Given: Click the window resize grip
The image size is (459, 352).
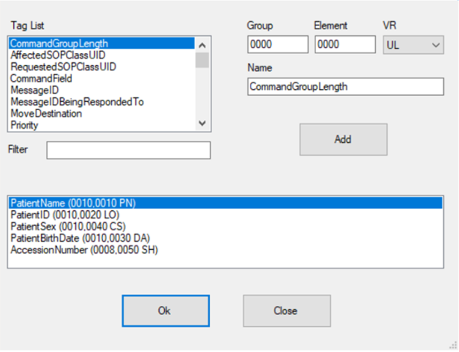Looking at the screenshot, I should (x=453, y=345).
